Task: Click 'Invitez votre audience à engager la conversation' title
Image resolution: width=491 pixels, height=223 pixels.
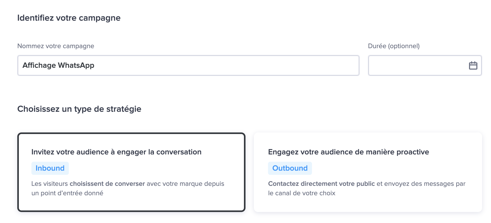Action: pyautogui.click(x=116, y=152)
